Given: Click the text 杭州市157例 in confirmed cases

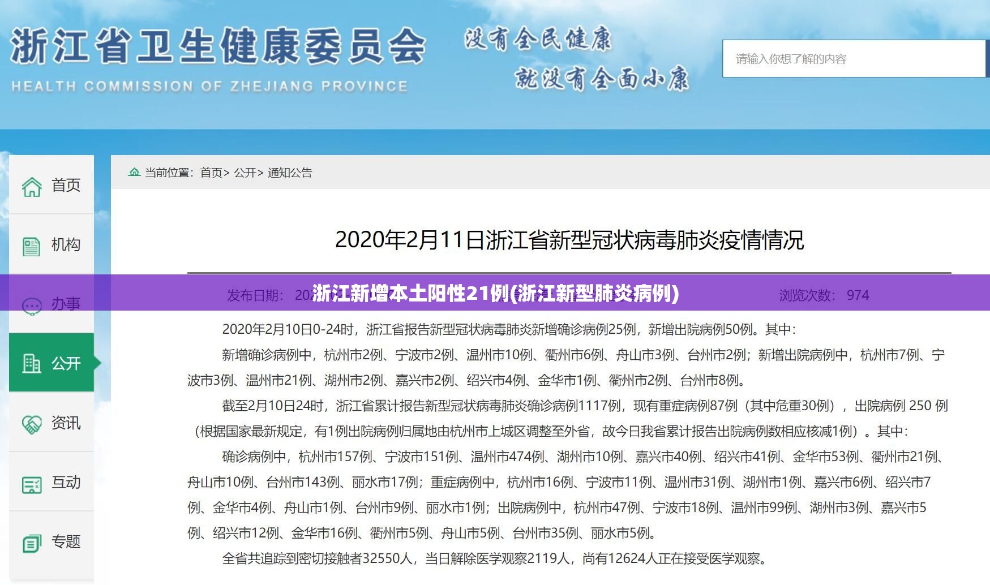Looking at the screenshot, I should (336, 457).
